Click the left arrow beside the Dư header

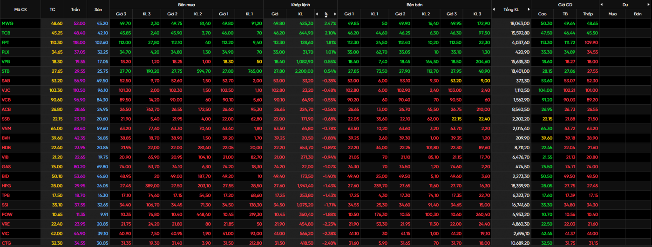[x=601, y=4]
